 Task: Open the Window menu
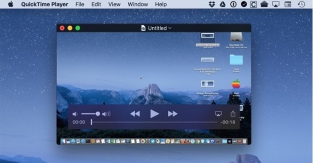tap(137, 4)
